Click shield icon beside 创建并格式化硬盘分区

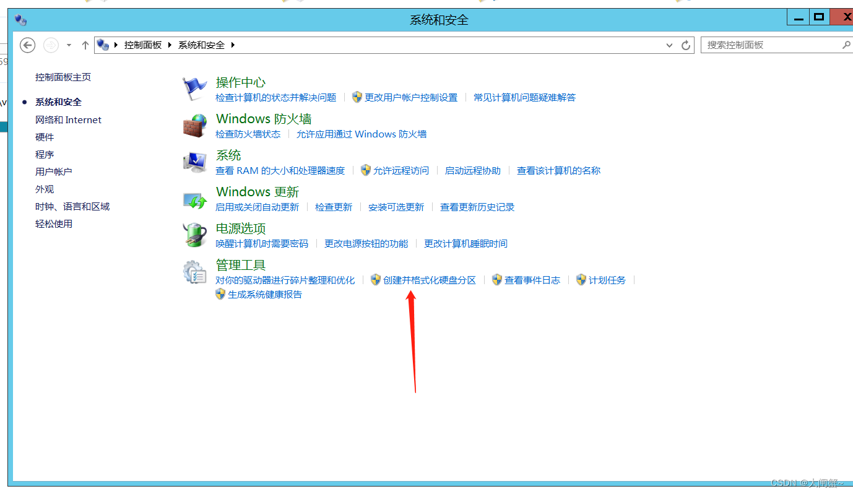pyautogui.click(x=376, y=280)
